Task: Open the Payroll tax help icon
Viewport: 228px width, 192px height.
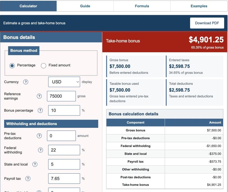Action: (28, 179)
